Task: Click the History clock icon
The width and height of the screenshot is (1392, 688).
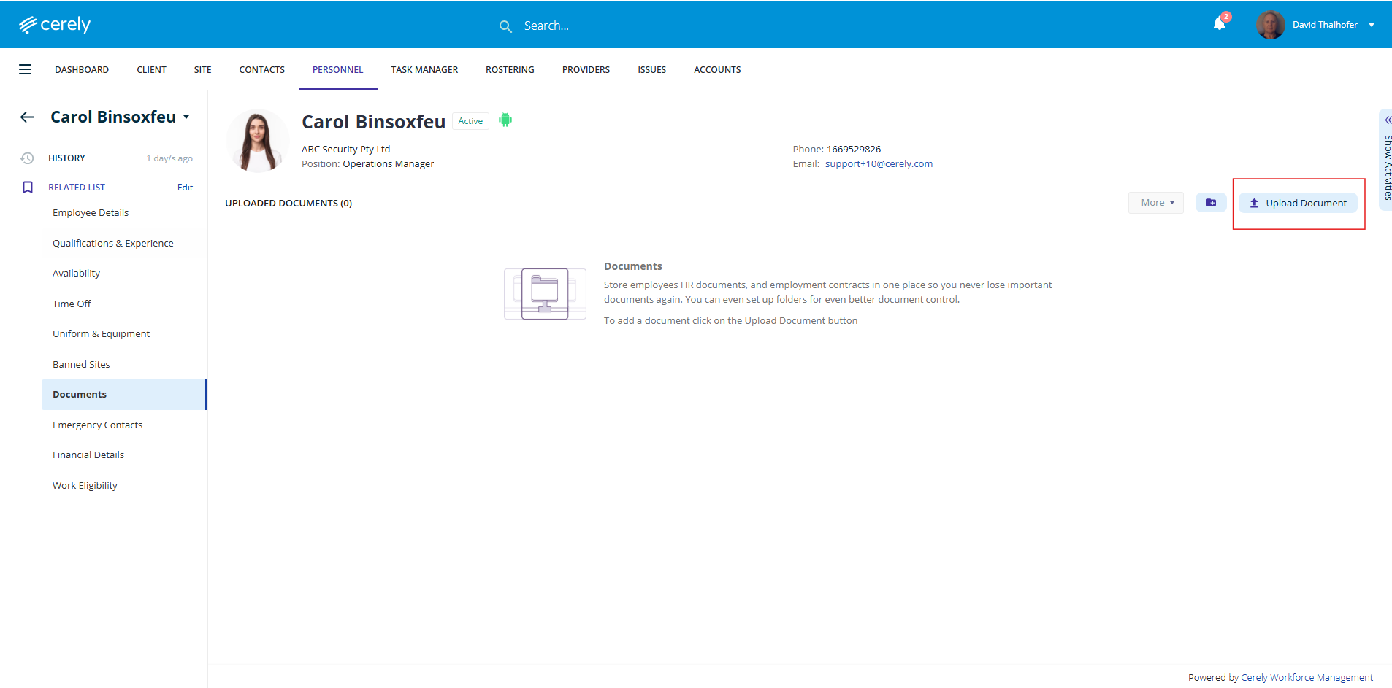Action: point(28,158)
